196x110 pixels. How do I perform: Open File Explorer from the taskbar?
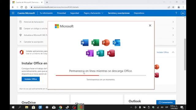27,107
